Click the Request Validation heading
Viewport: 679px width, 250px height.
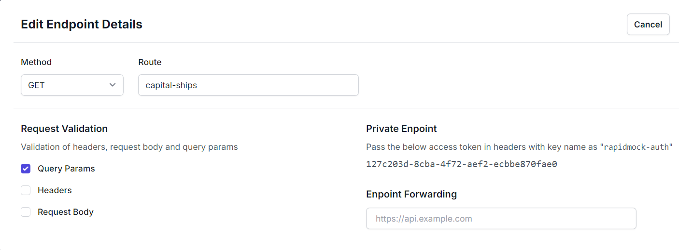click(x=64, y=129)
